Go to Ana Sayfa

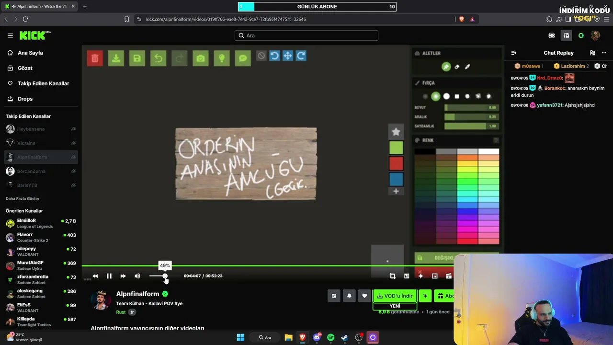click(30, 53)
